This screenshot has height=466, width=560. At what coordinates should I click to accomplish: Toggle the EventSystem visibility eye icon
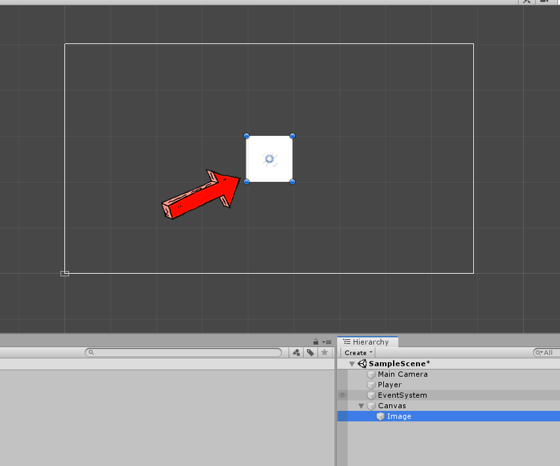(x=342, y=395)
